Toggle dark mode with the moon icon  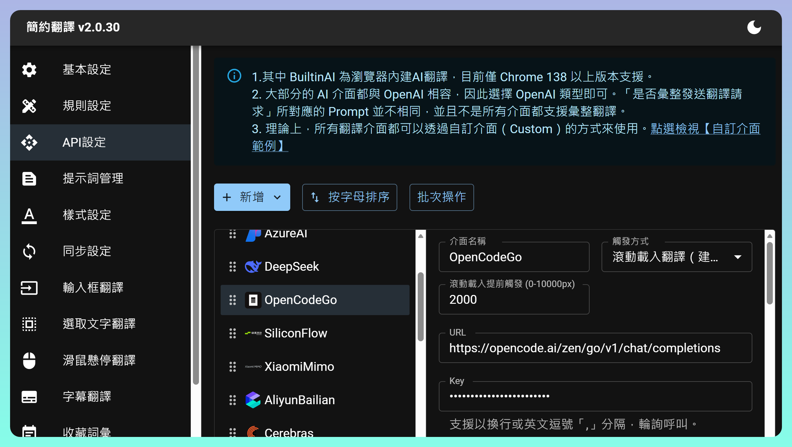[754, 27]
